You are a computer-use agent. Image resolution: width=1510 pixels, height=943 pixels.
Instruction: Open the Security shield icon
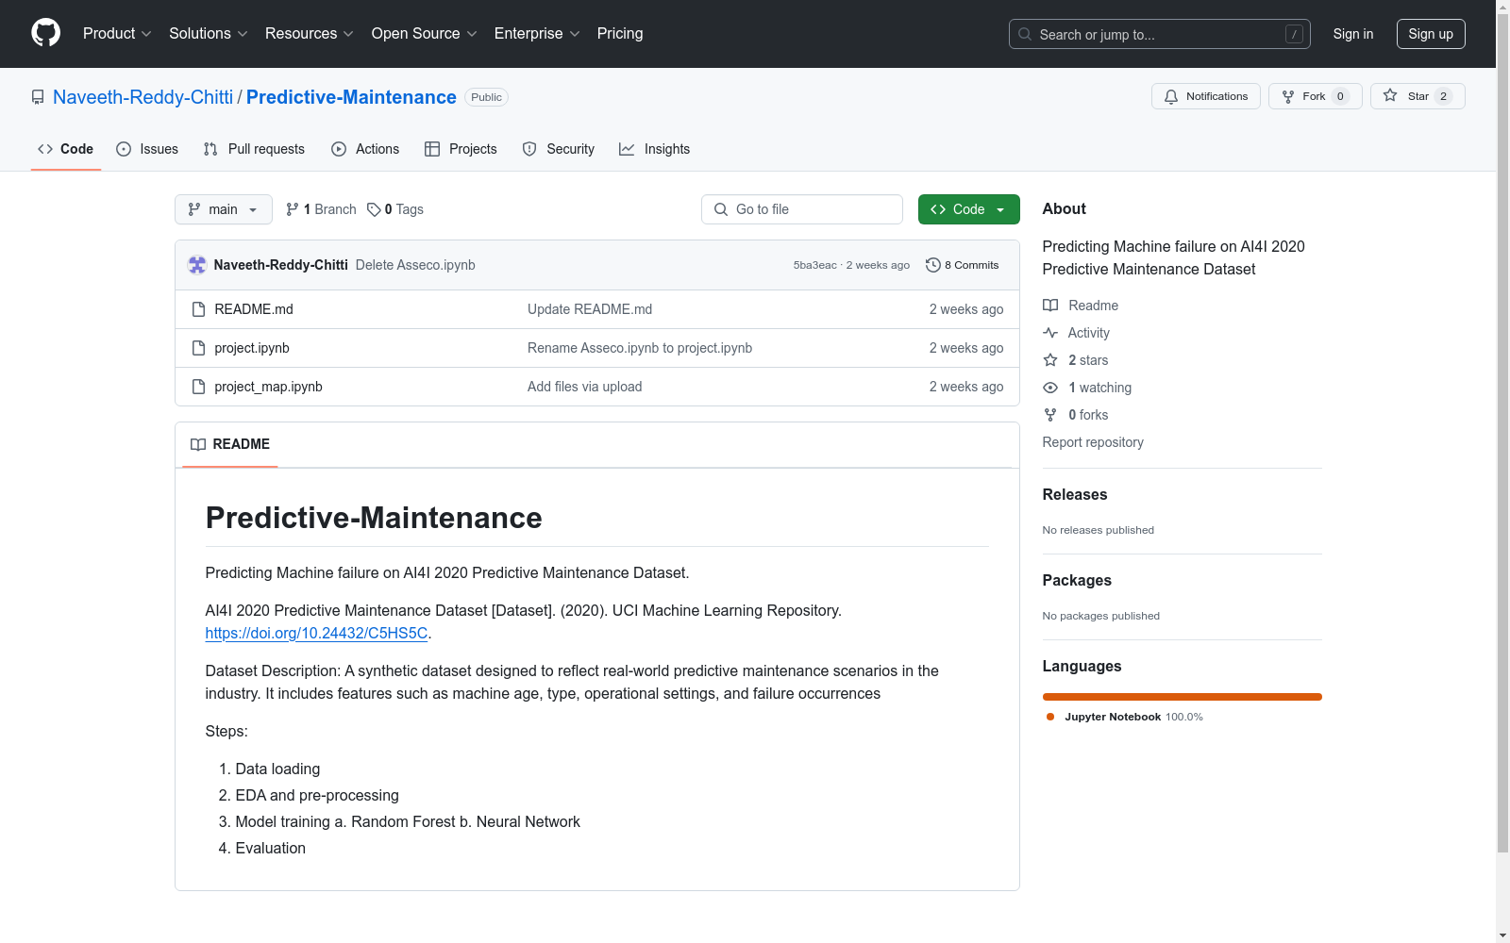(x=528, y=149)
